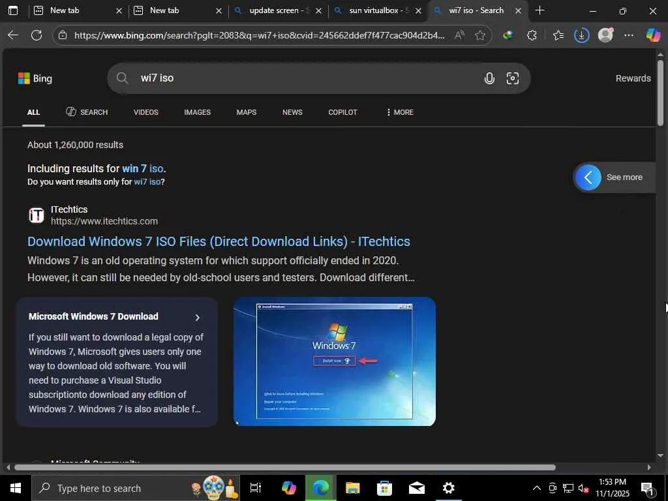
Task: Click the muted volume tray icon
Action: [x=583, y=488]
